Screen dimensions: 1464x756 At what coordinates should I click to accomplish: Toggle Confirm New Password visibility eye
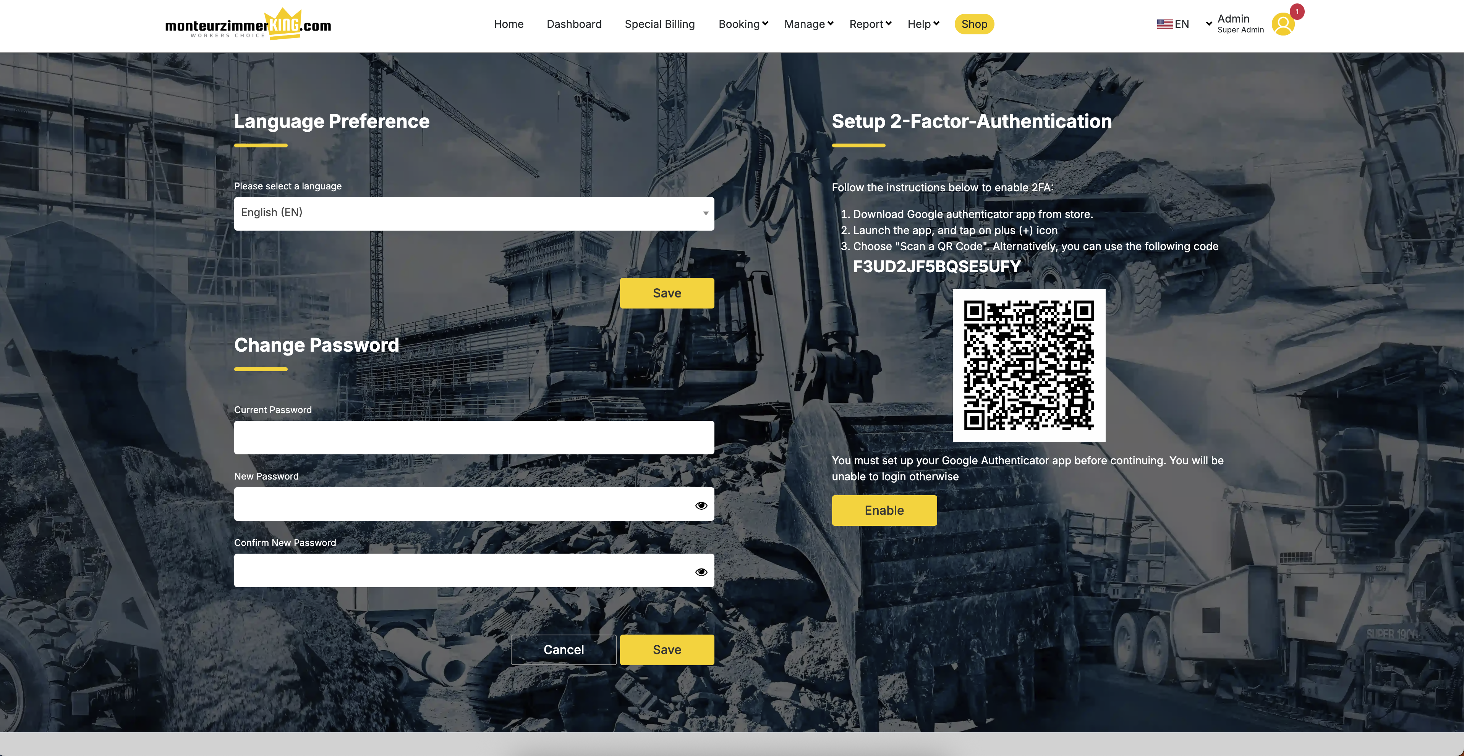tap(701, 572)
